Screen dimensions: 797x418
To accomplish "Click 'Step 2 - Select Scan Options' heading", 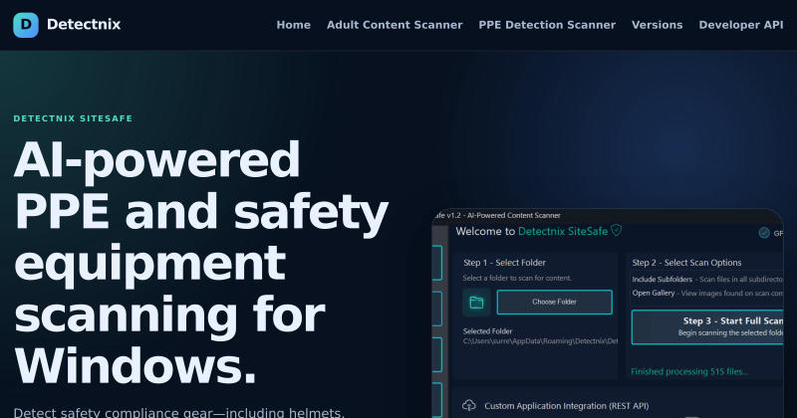I will [x=686, y=263].
